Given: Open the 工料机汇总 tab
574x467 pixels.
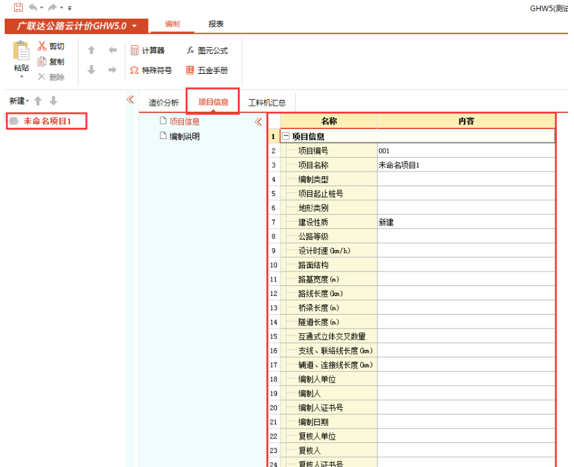Looking at the screenshot, I should coord(267,102).
